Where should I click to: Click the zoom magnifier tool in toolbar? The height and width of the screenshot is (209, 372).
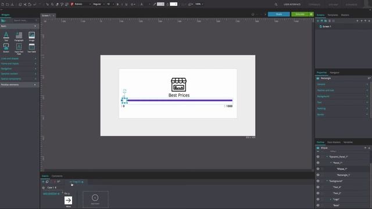(52, 4)
